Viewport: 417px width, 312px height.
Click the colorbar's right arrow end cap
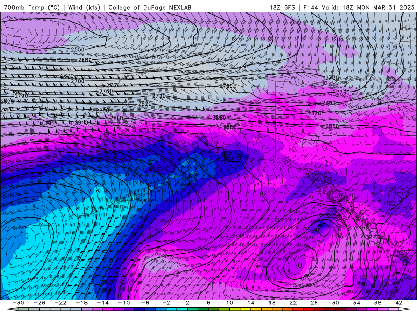click(404, 309)
